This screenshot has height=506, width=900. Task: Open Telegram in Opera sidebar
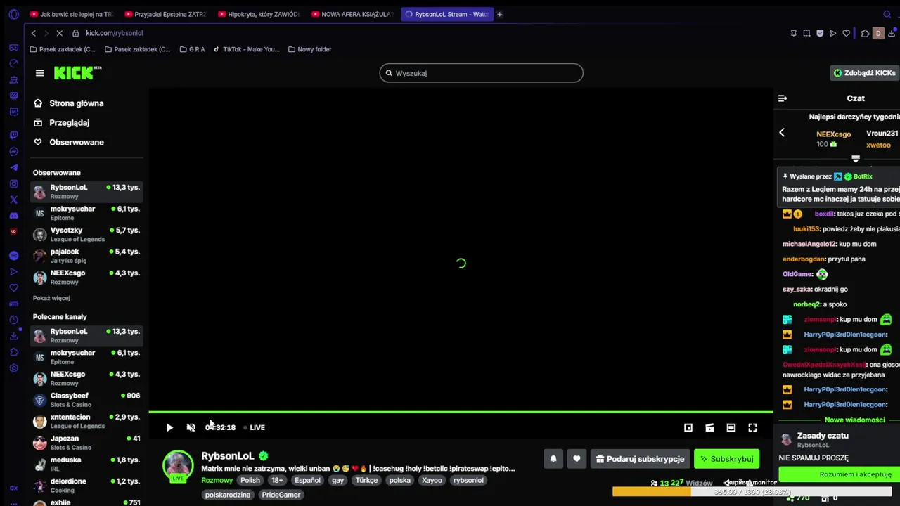pos(13,168)
